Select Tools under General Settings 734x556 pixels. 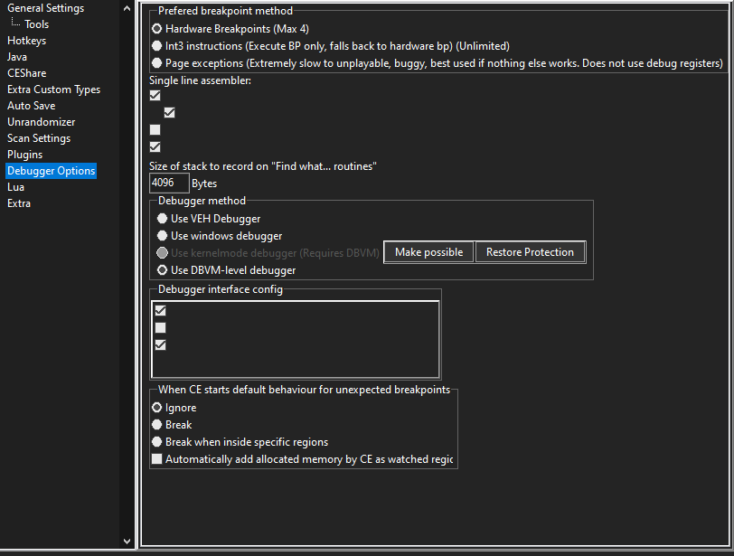tap(37, 24)
